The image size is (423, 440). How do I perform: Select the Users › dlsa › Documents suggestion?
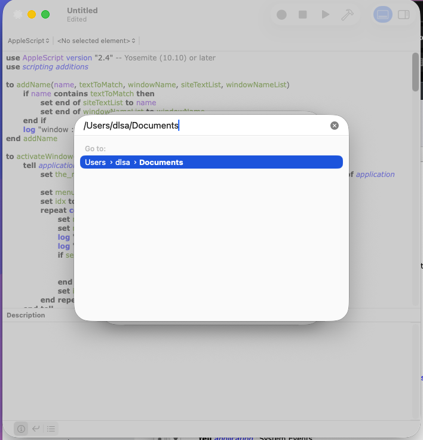point(211,162)
